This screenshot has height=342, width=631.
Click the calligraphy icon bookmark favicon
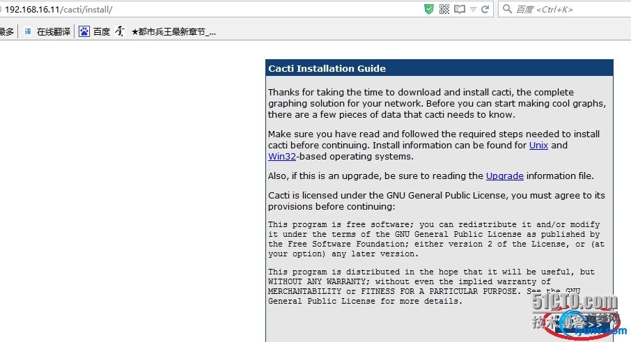(x=120, y=31)
